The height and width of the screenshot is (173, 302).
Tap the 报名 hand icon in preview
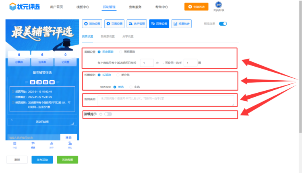click(x=70, y=143)
